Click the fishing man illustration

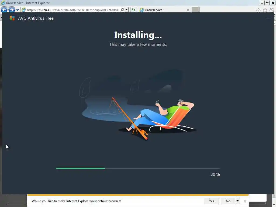[x=138, y=106]
